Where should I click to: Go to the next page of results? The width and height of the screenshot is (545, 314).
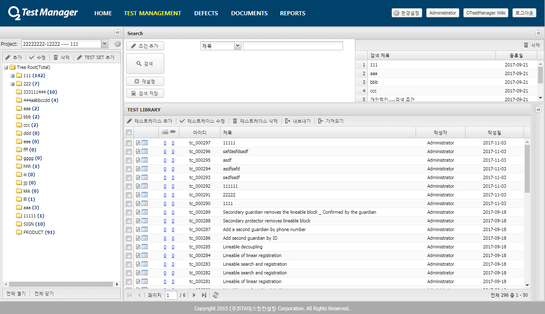[194, 295]
